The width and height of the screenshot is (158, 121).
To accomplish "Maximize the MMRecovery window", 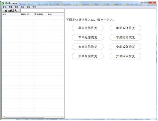I will pyautogui.click(x=146, y=3).
